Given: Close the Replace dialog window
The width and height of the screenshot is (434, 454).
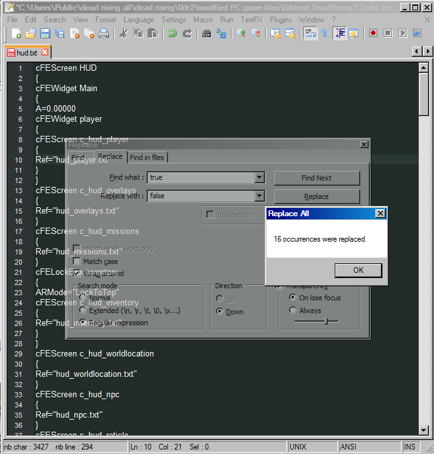Looking at the screenshot, I should (x=364, y=144).
